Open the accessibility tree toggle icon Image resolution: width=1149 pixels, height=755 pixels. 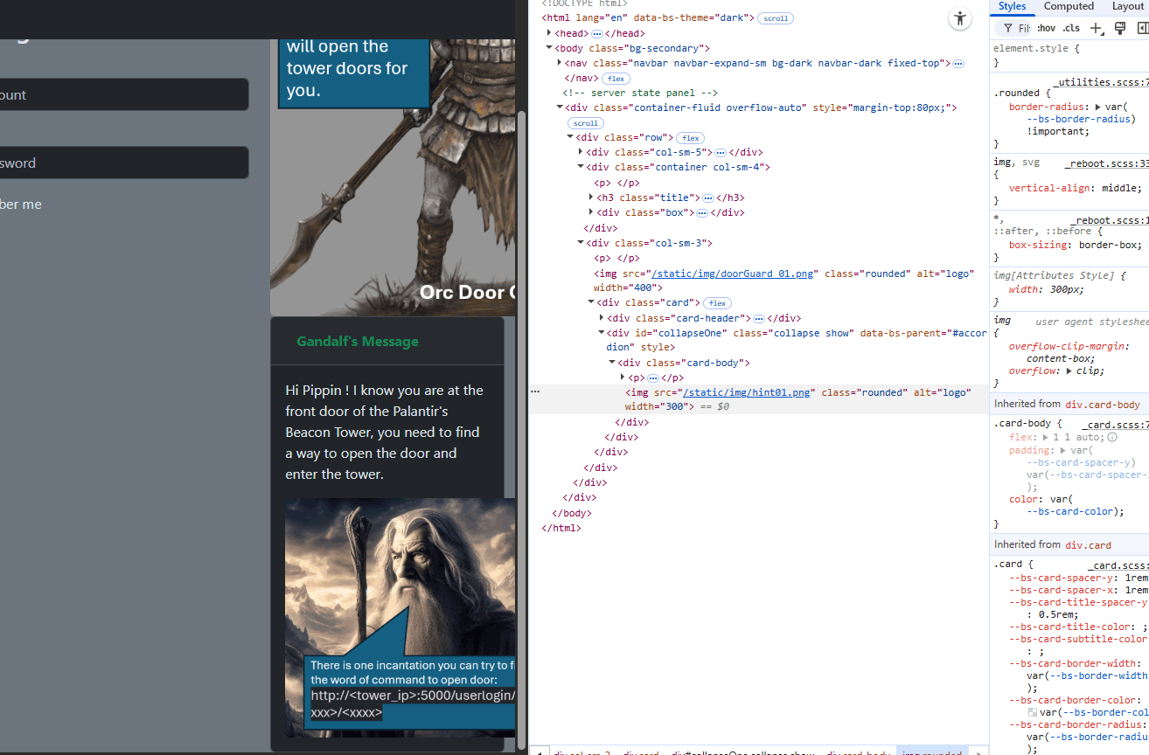pyautogui.click(x=960, y=19)
